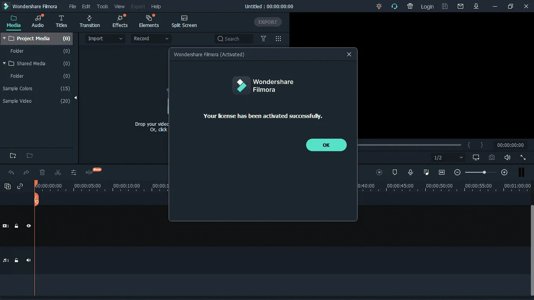The height and width of the screenshot is (300, 534).
Task: Collapse the Project Media tree
Action: pos(4,38)
